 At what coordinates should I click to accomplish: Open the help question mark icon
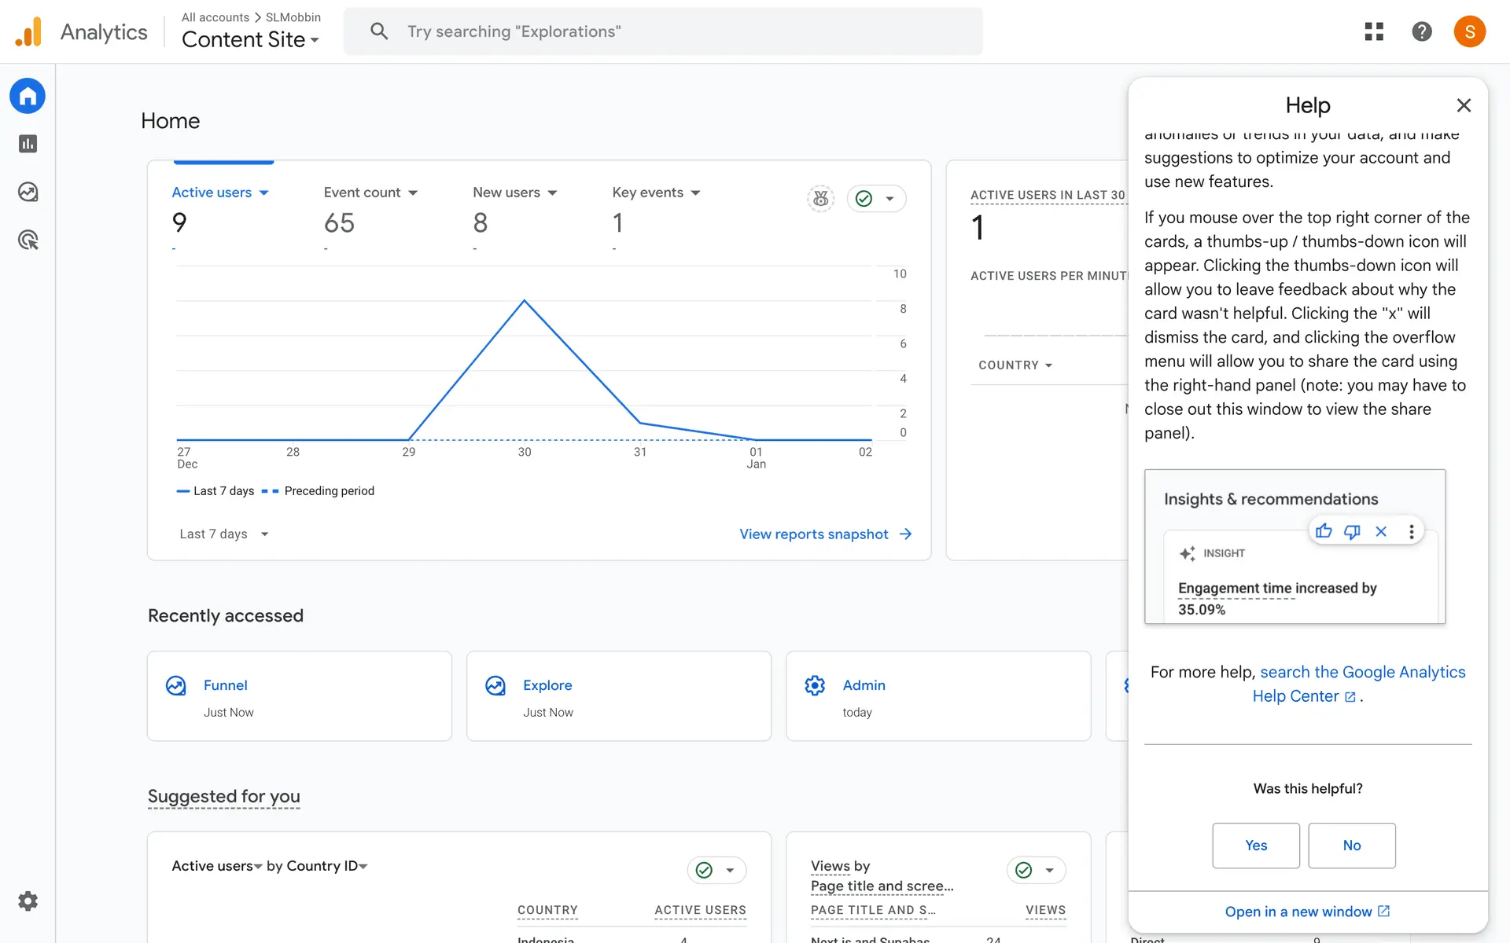[x=1421, y=31]
